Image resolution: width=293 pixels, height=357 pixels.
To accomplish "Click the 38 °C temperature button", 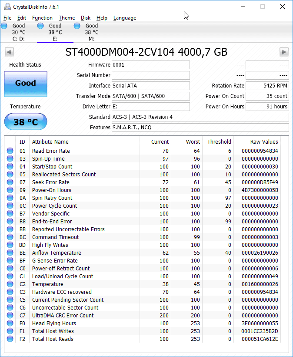I will (26, 121).
